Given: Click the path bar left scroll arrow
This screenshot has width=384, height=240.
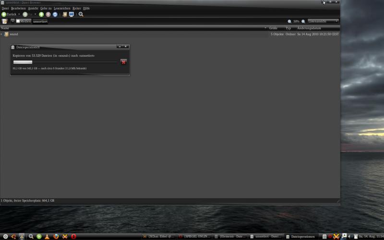Looking at the screenshot, I should pos(12,21).
